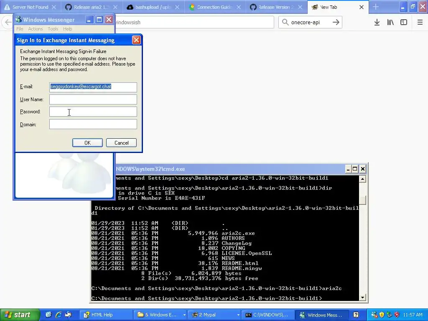Click the search go arrow button
Screen dimensions: 428x321
point(336,23)
